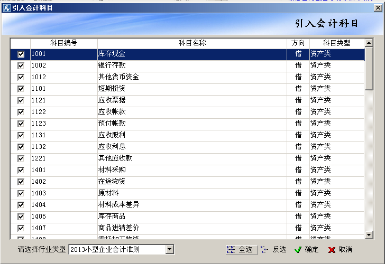385x264 pixels.
Task: Click the code cell 1012
Action: pyautogui.click(x=64, y=78)
